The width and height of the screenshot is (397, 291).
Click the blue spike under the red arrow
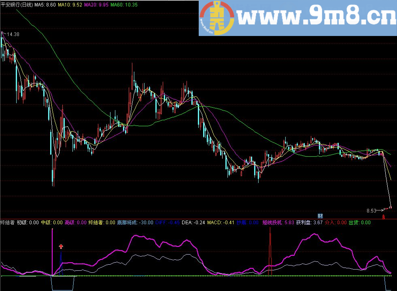pyautogui.click(x=61, y=263)
